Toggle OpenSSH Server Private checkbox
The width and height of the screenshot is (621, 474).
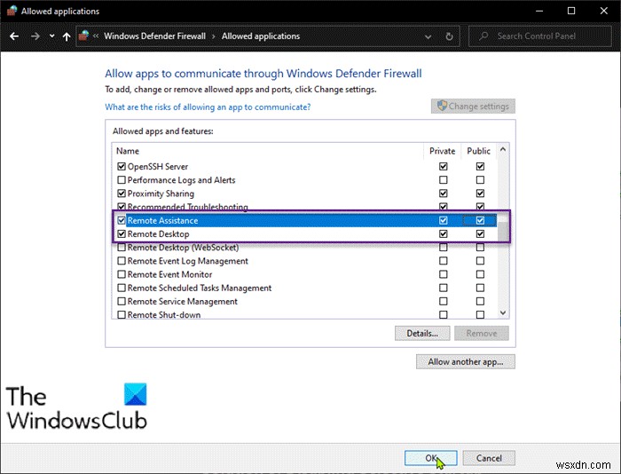pyautogui.click(x=444, y=167)
